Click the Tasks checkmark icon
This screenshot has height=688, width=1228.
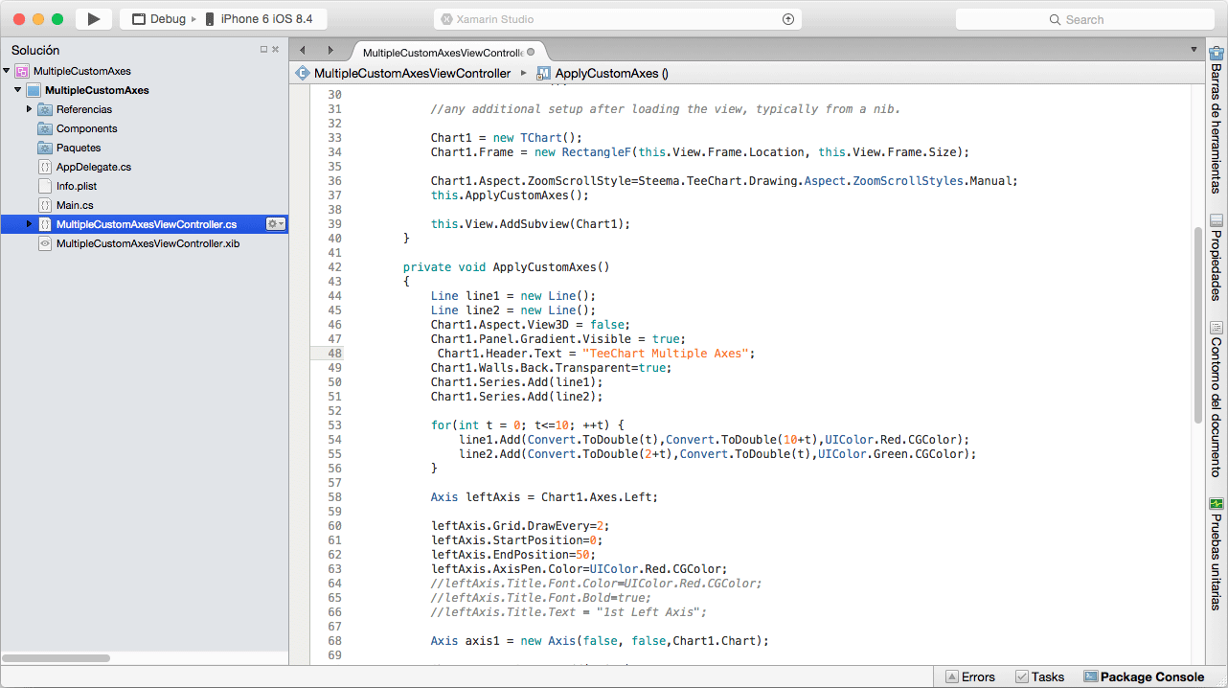tap(1021, 677)
